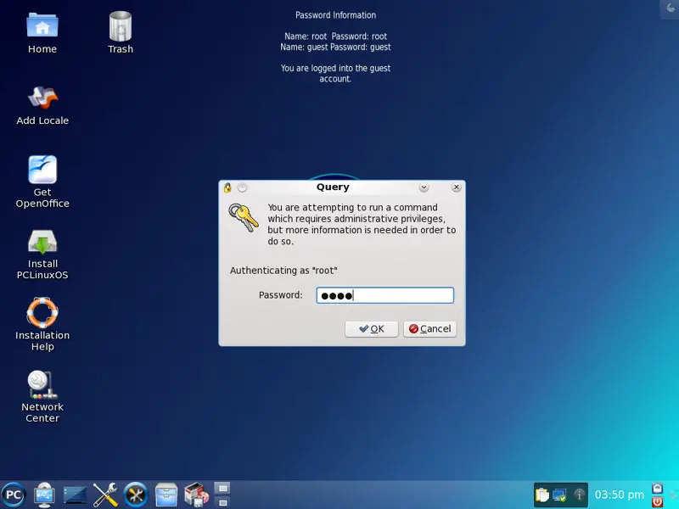Viewport: 679px width, 509px height.
Task: Click the keys icon in the Query dialog
Action: click(x=244, y=218)
